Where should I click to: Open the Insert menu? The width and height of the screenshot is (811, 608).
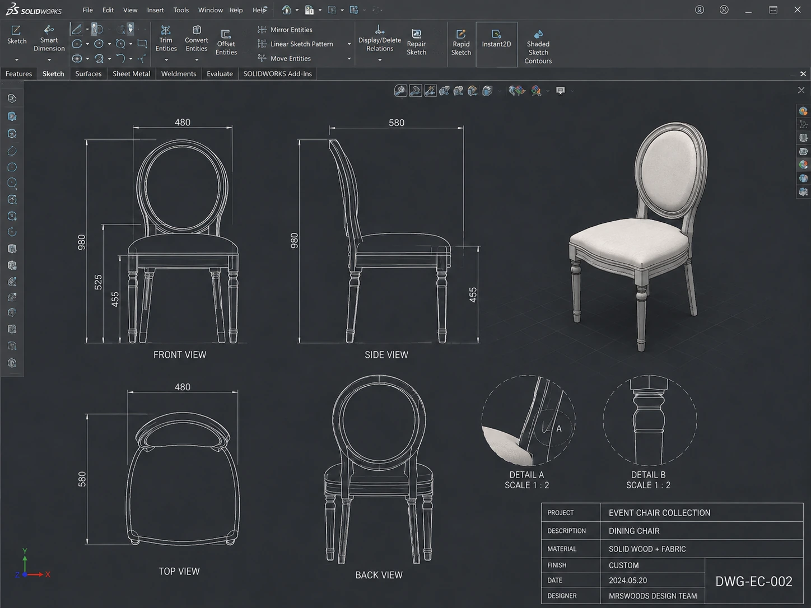155,10
